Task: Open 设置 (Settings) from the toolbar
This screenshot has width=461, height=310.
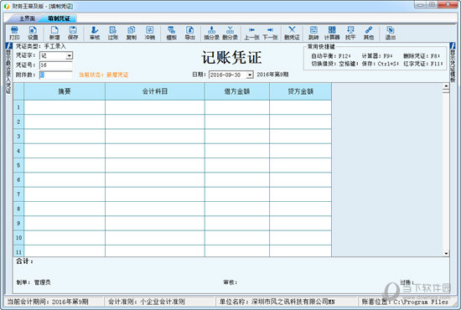Action: (33, 33)
